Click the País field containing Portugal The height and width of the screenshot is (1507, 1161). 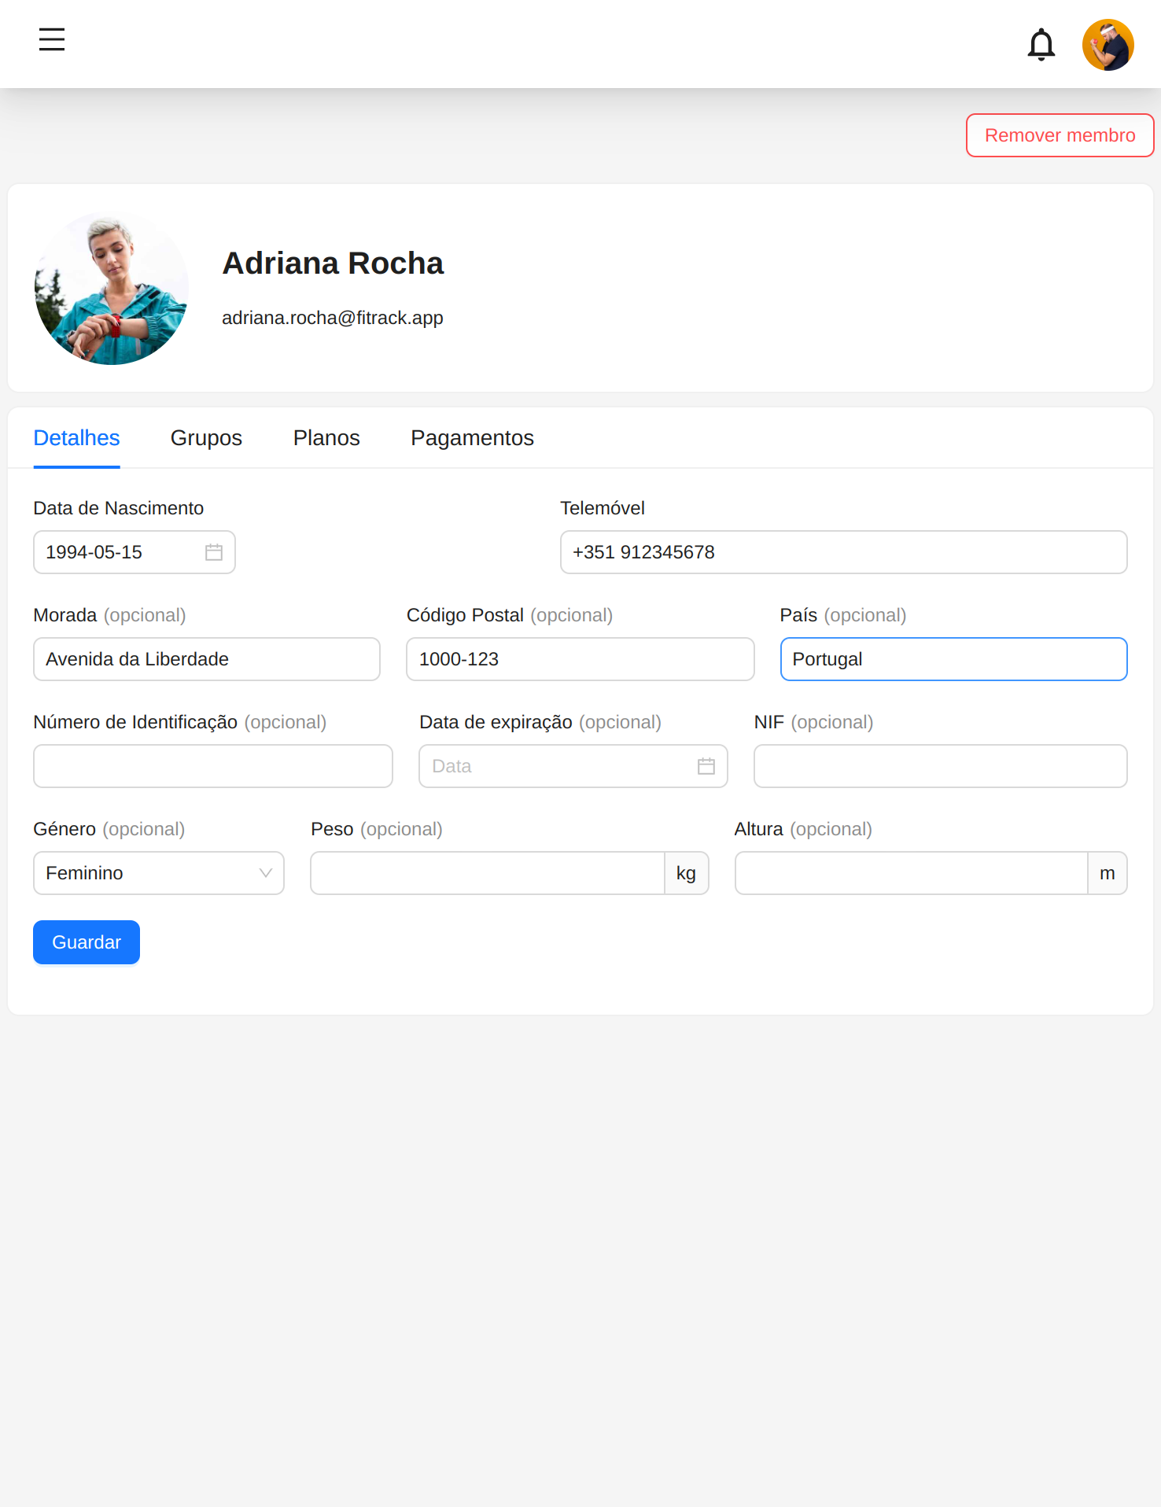[x=953, y=659]
